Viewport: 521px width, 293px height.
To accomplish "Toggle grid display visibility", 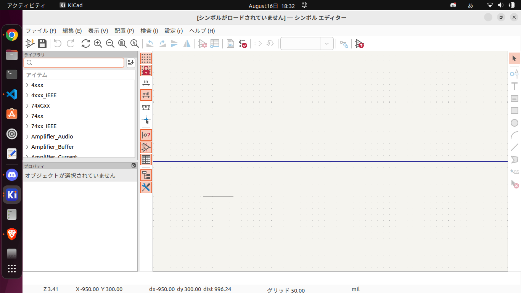I will click(146, 58).
